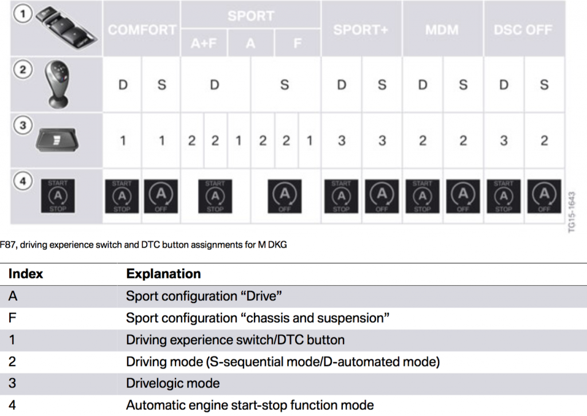Image resolution: width=587 pixels, height=416 pixels.
Task: Click the "Drivelogic mode" explanation row
Action: [x=173, y=383]
